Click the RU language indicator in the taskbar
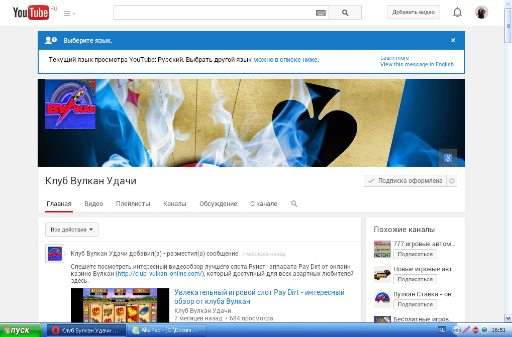 coord(442,330)
